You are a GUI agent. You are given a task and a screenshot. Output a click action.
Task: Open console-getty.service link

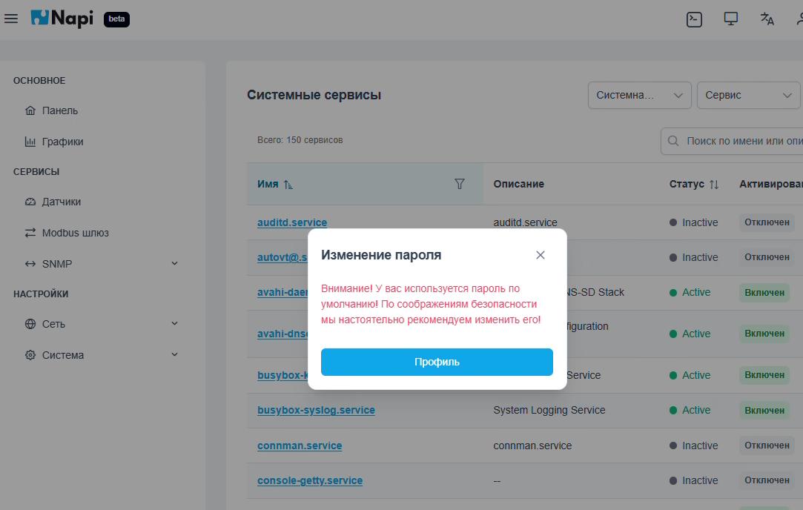click(310, 481)
